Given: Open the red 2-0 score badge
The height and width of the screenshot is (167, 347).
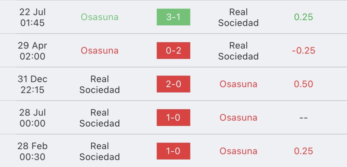Looking at the screenshot, I should pos(173,84).
